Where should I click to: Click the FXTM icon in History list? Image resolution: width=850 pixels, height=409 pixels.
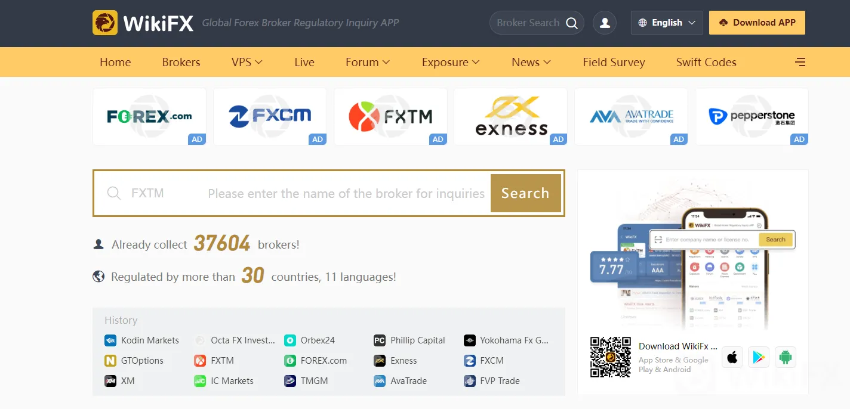pyautogui.click(x=200, y=361)
